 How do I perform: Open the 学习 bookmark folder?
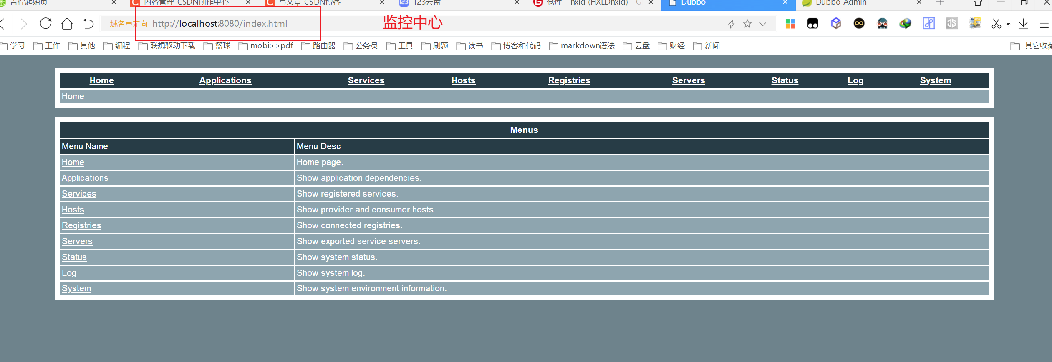[x=13, y=46]
